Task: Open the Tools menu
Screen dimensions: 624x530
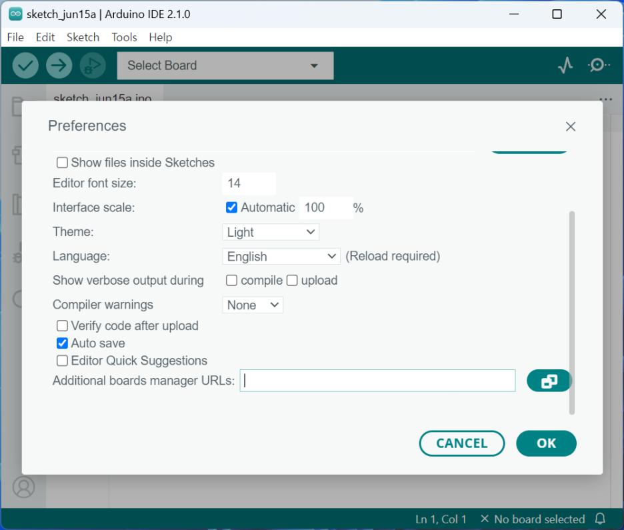Action: (x=124, y=37)
